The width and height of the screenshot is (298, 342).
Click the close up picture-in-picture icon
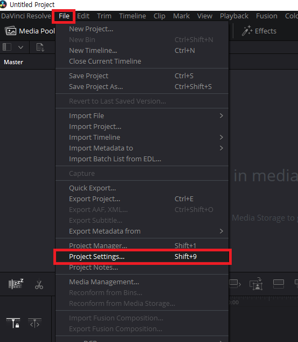point(256,284)
